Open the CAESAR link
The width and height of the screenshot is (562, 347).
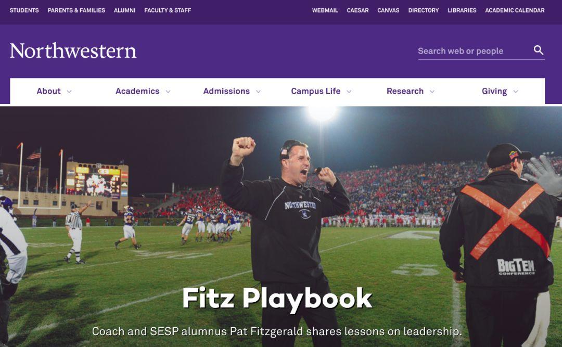[x=357, y=10]
